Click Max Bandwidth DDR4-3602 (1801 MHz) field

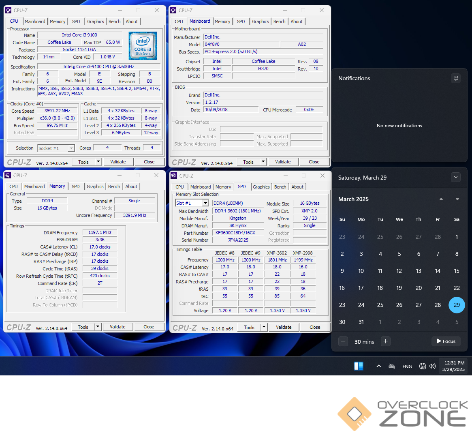click(238, 211)
